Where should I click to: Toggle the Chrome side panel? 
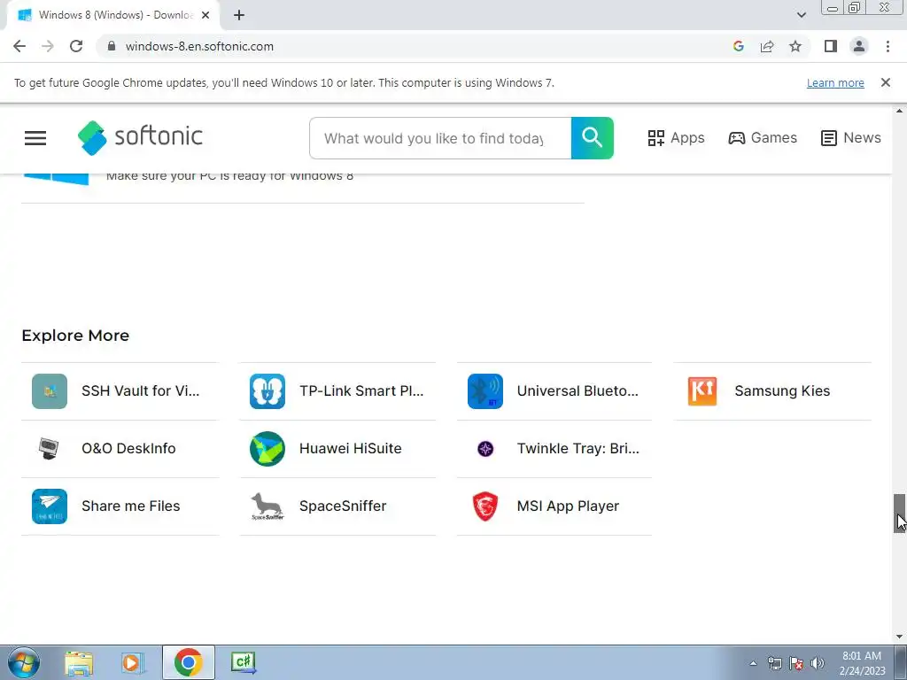[x=831, y=46]
